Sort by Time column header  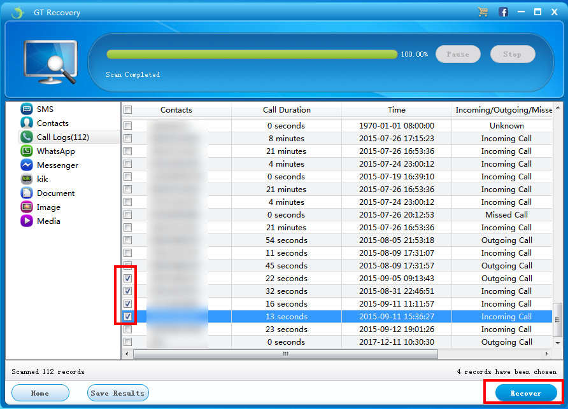pos(397,109)
